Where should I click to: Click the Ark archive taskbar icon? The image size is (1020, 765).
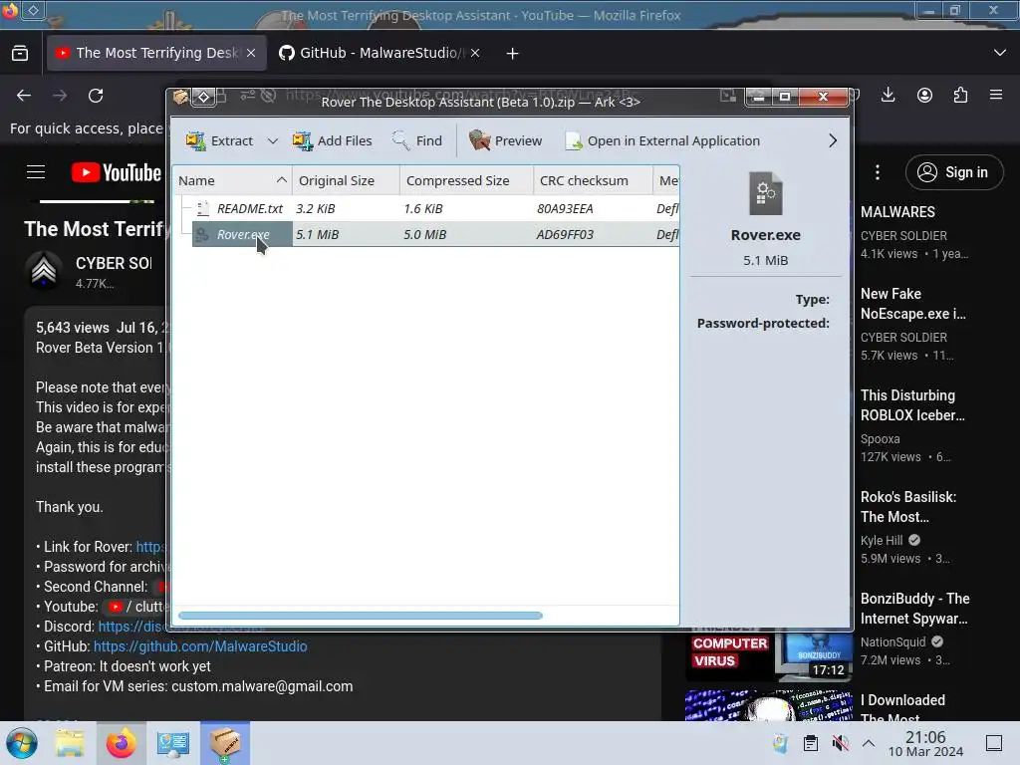225,743
